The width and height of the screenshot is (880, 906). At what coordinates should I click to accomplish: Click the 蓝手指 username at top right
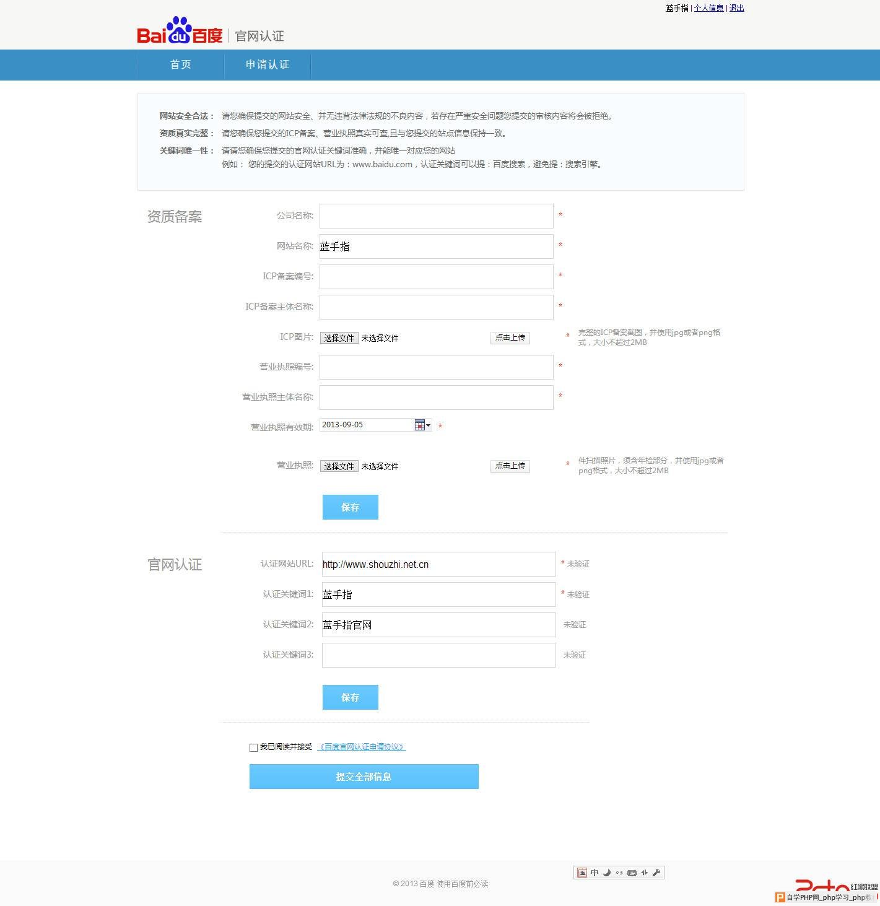(677, 8)
